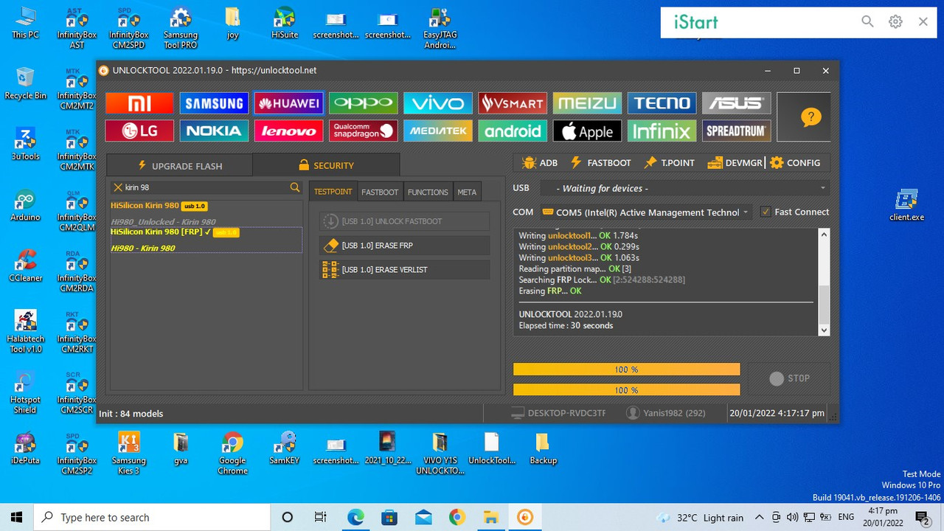
Task: Click the iStart search magnifier
Action: [x=867, y=22]
